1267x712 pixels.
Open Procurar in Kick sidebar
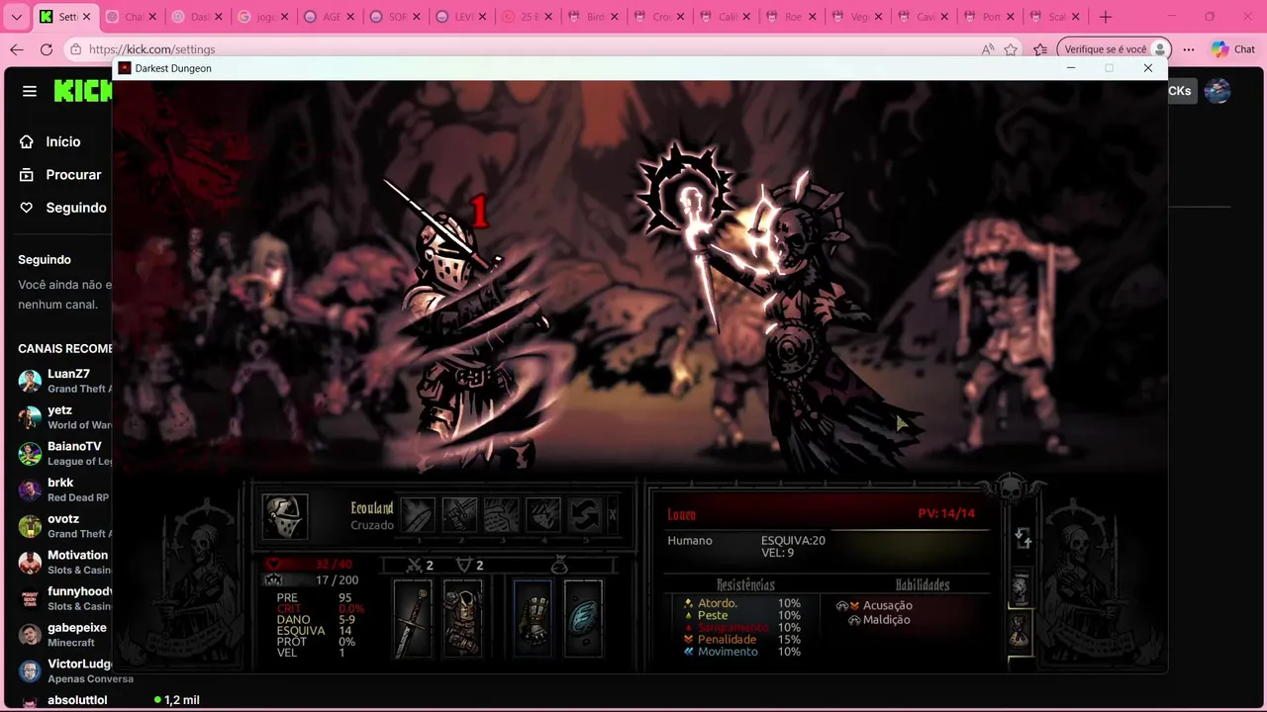[x=60, y=174]
